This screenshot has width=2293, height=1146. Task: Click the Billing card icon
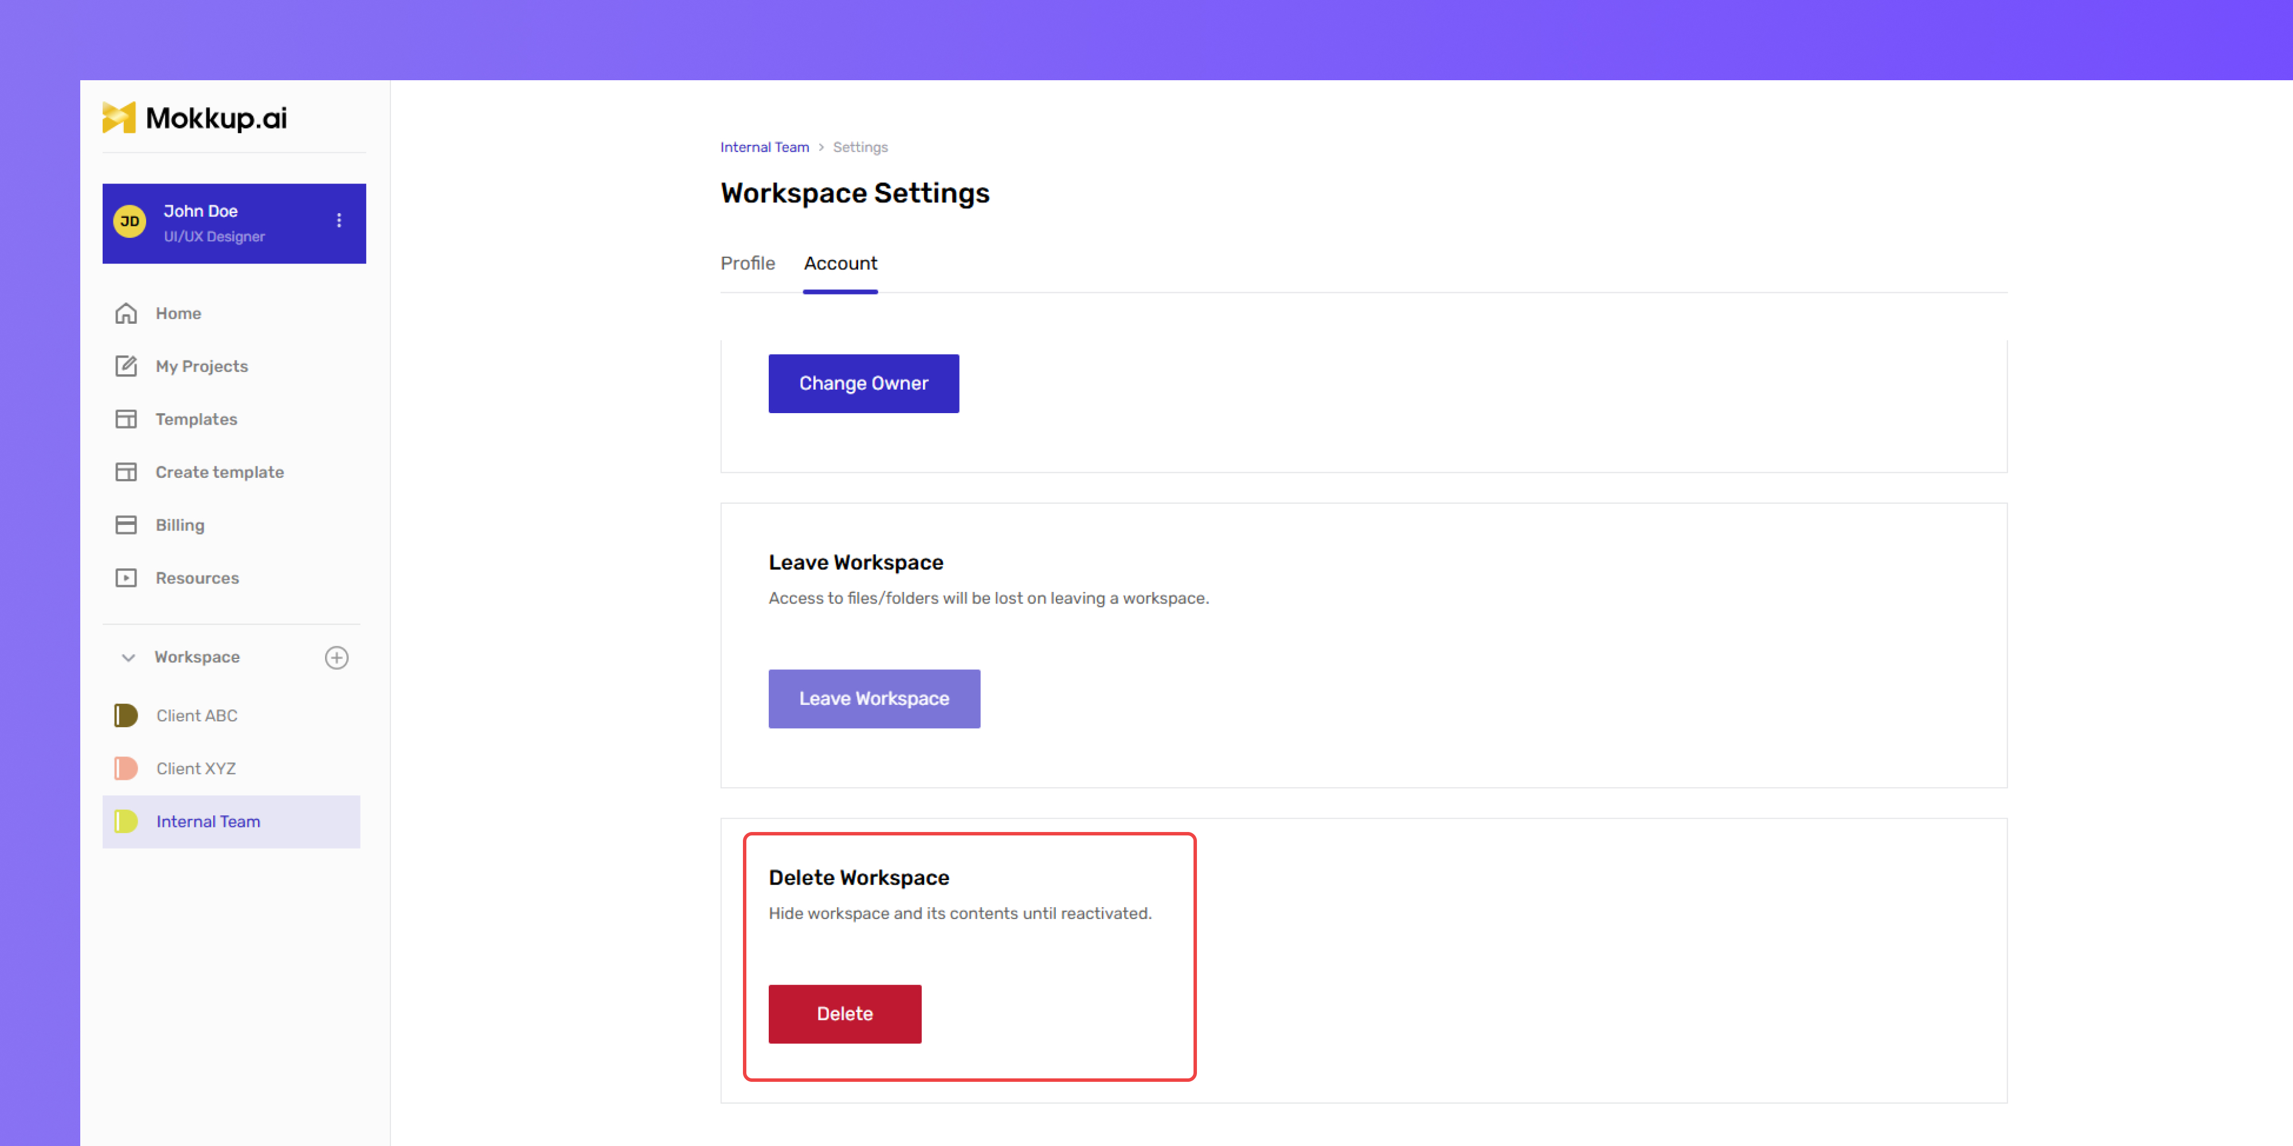tap(126, 525)
